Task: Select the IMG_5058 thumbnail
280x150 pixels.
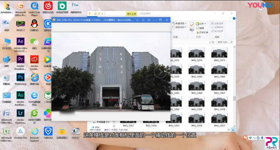Action: pyautogui.click(x=219, y=103)
